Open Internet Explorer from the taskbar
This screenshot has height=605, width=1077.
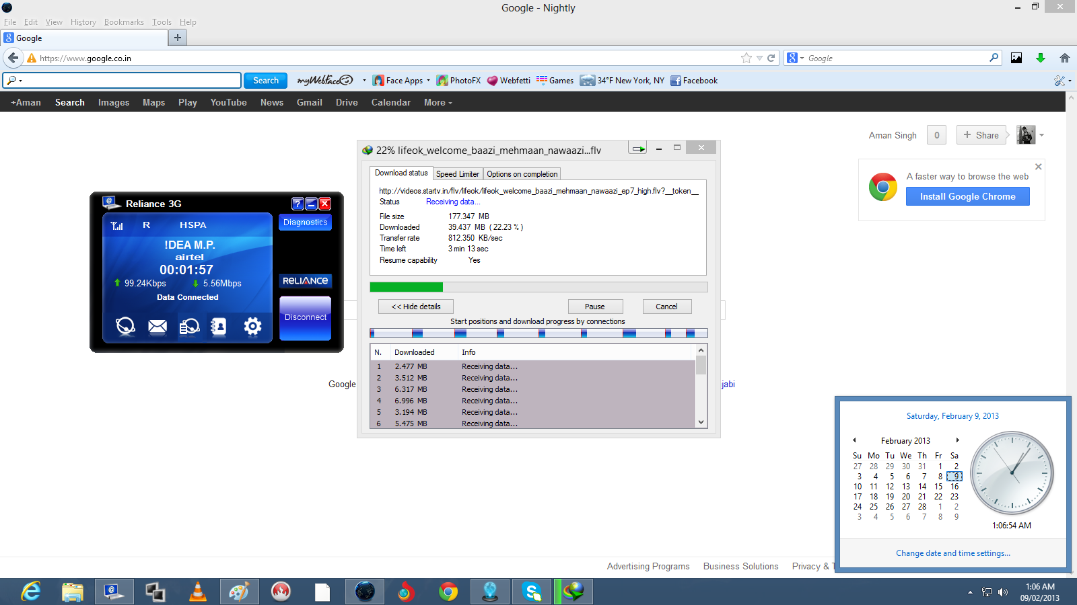tap(31, 592)
